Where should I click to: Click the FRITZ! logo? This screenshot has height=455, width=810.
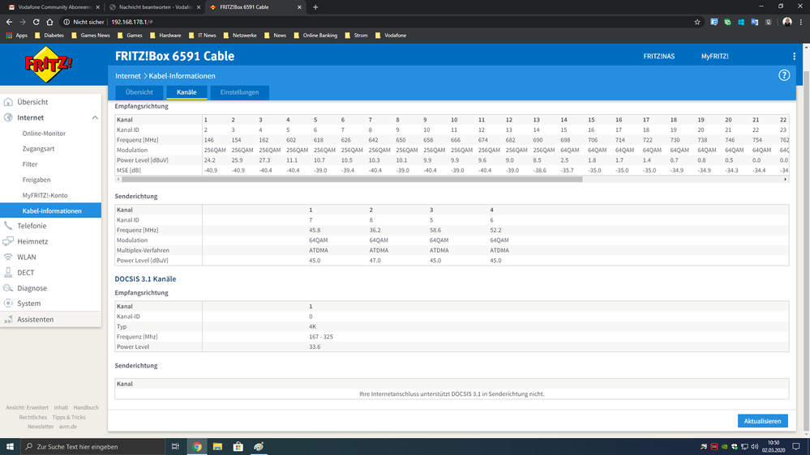tap(49, 65)
